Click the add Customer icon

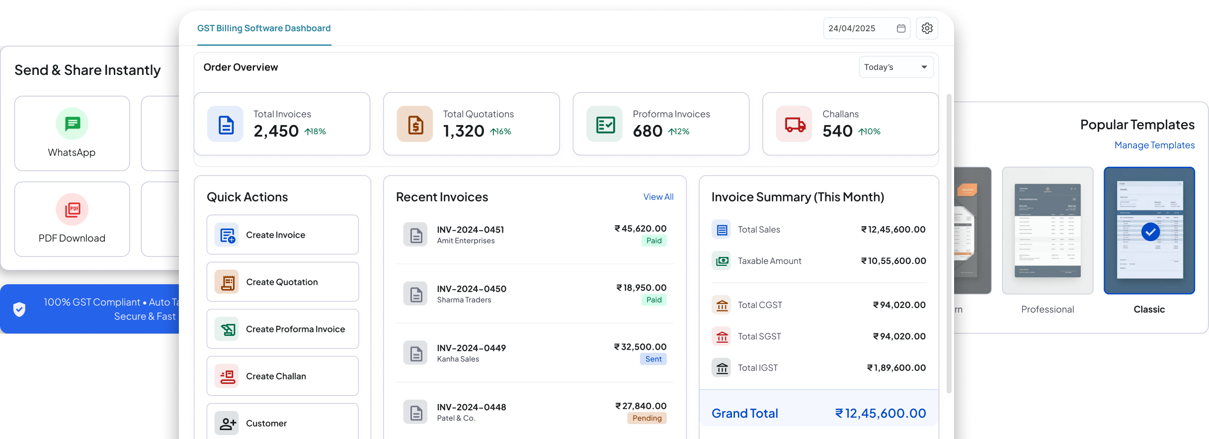(x=227, y=423)
